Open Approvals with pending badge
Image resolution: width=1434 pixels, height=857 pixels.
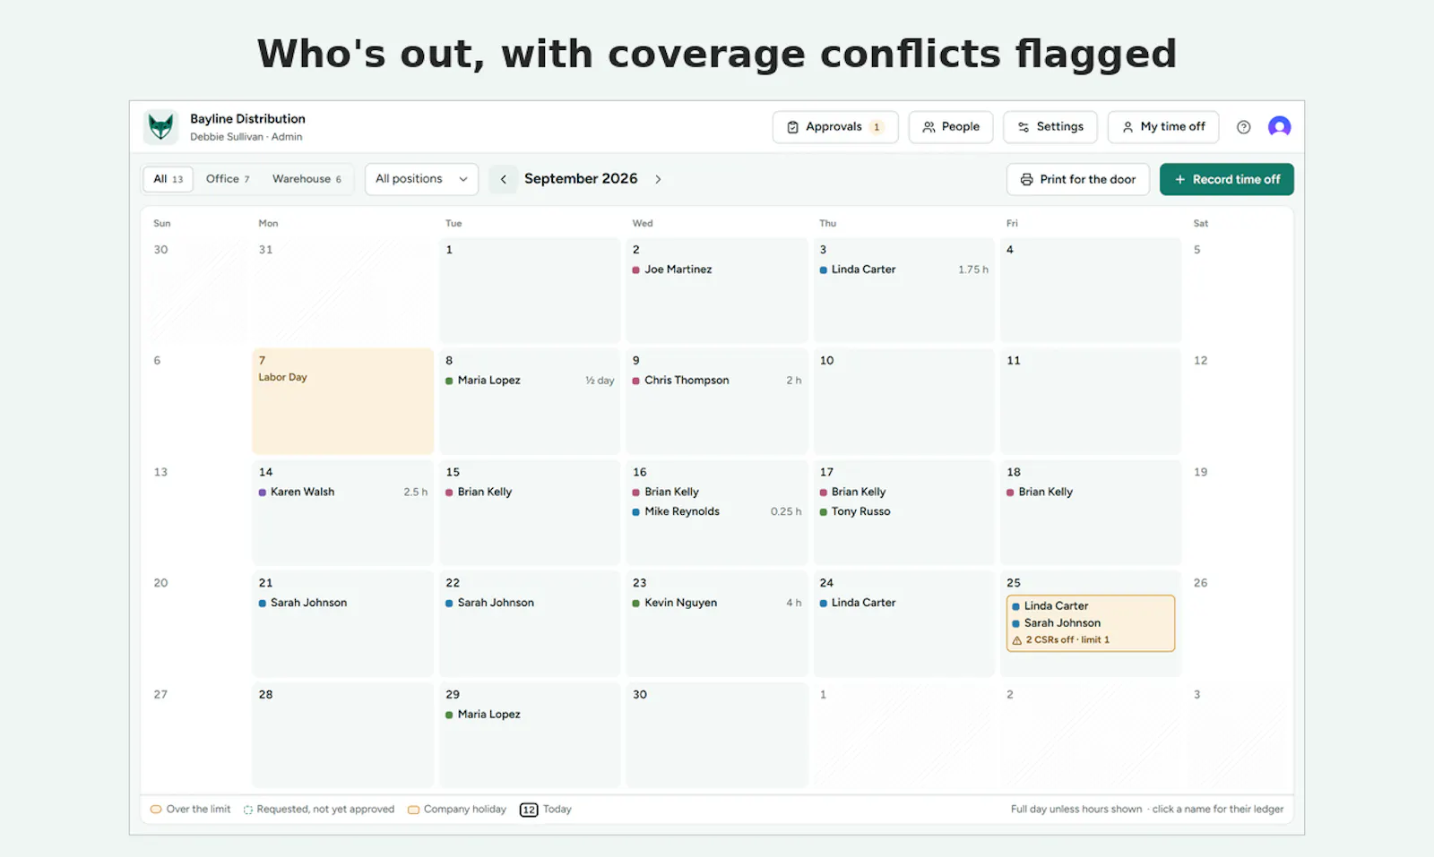click(835, 127)
